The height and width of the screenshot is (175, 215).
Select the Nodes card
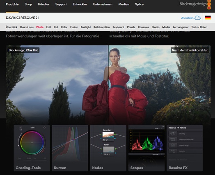[x=108, y=148]
